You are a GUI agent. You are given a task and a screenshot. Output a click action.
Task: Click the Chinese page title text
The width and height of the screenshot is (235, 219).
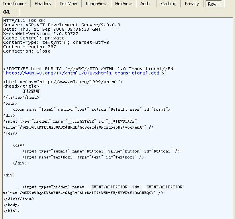pos(31,91)
